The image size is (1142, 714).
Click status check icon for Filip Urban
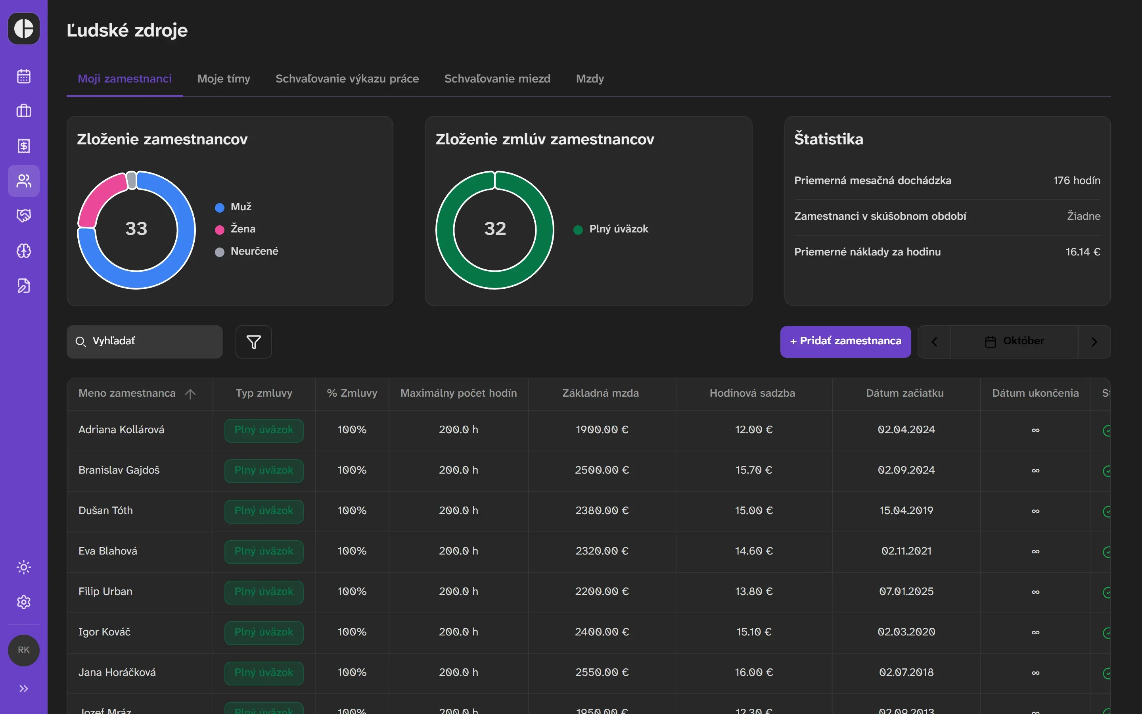click(1107, 592)
